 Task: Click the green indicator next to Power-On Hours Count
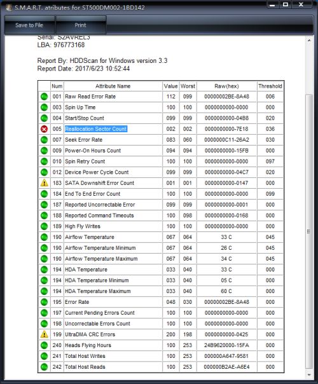click(x=44, y=151)
